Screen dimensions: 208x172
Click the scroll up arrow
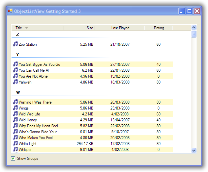(194, 28)
